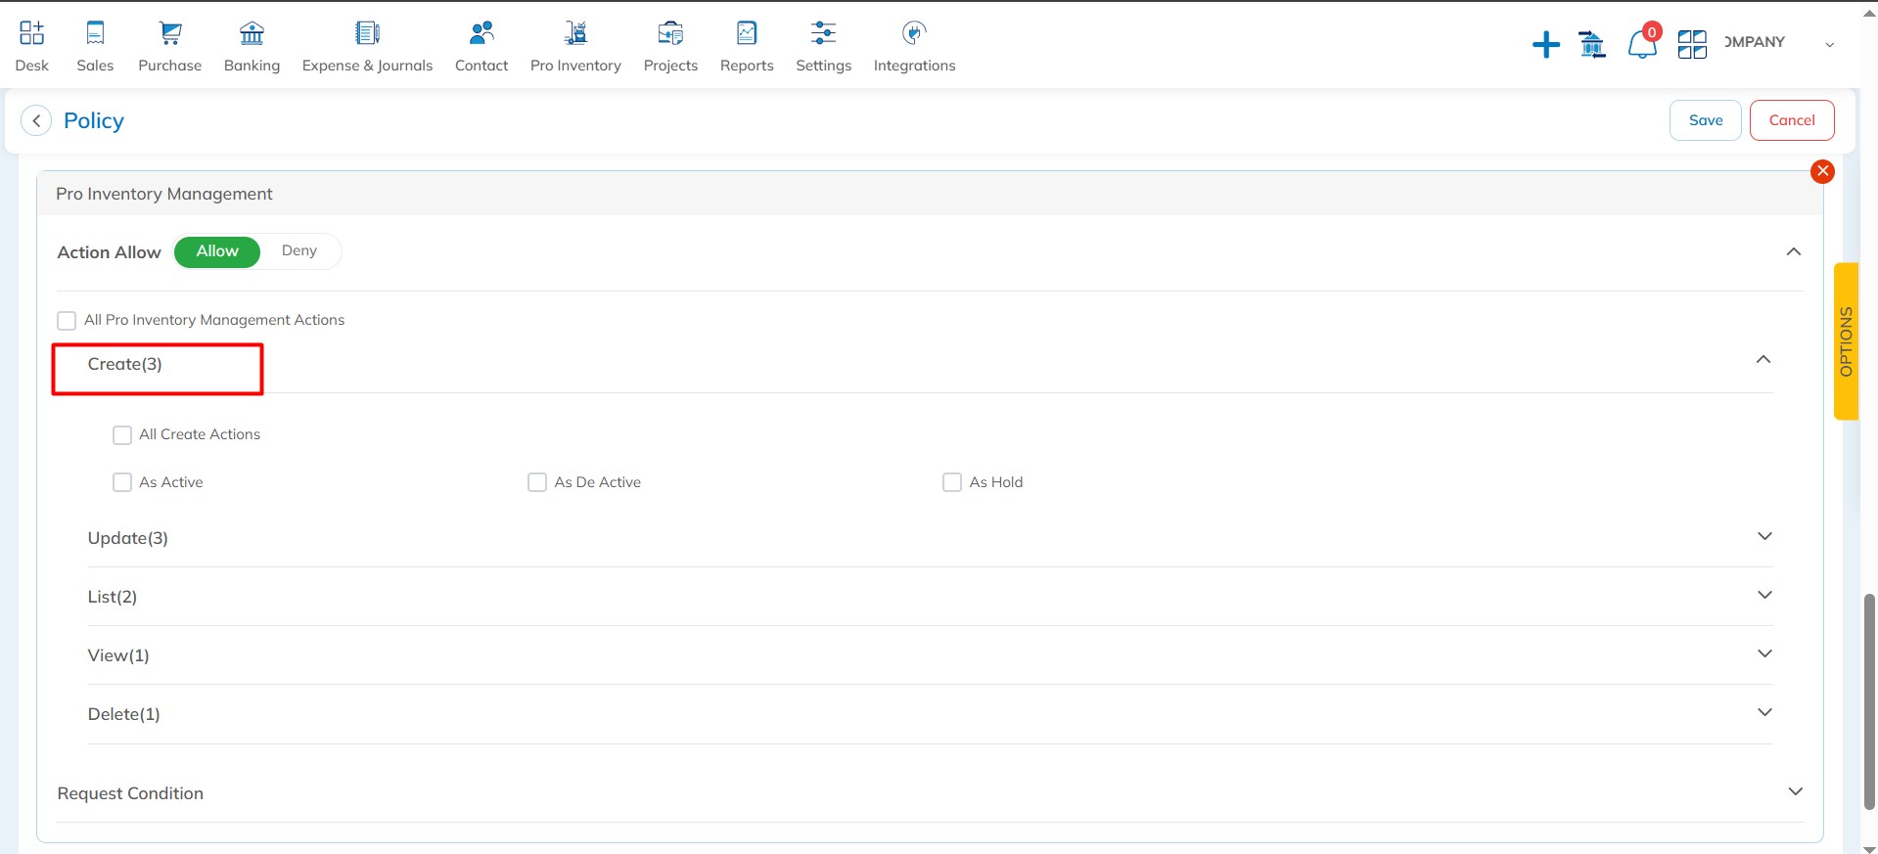Switch Action Allow toggle to Deny

point(299,251)
